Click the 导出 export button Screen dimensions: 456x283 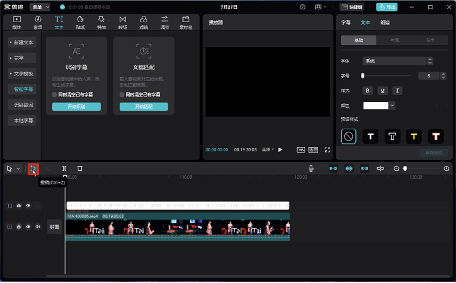(387, 7)
